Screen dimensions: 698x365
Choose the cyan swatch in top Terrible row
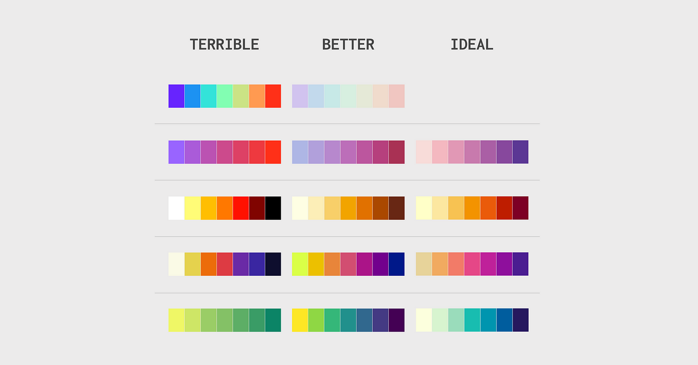[208, 96]
